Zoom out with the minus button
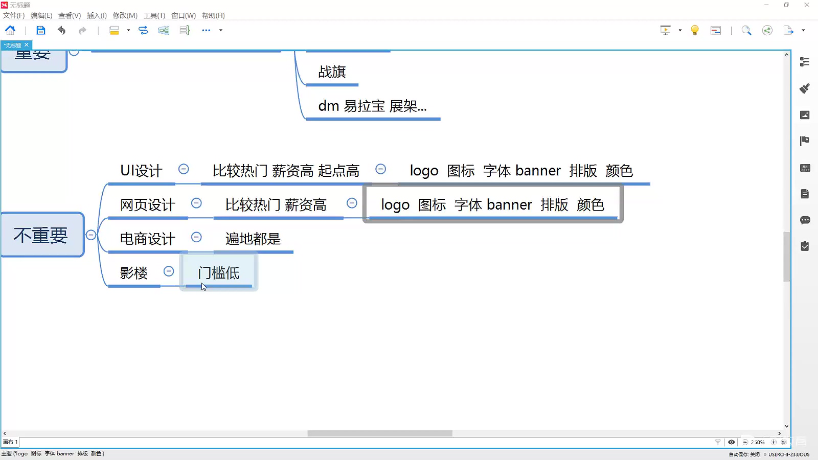Image resolution: width=818 pixels, height=460 pixels. (745, 442)
